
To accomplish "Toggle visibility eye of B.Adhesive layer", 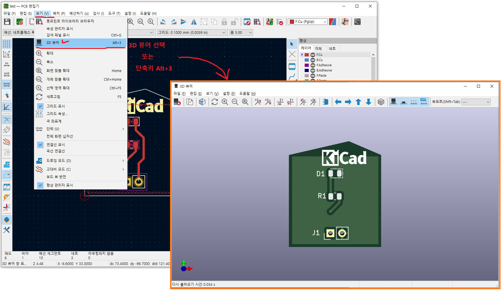I will coord(313,71).
